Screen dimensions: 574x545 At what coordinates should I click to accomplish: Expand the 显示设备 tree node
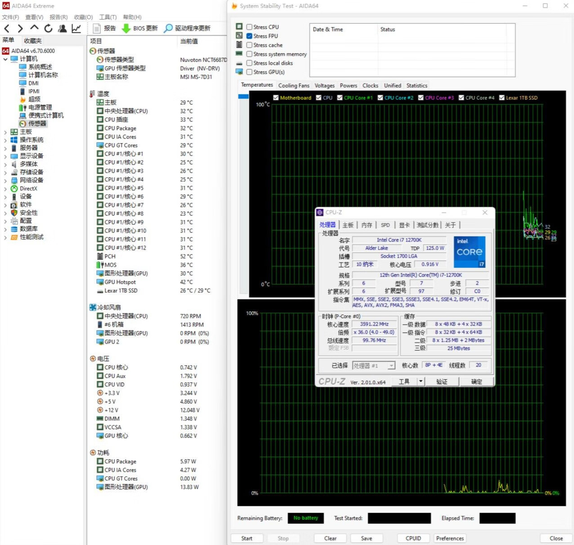[x=5, y=156]
